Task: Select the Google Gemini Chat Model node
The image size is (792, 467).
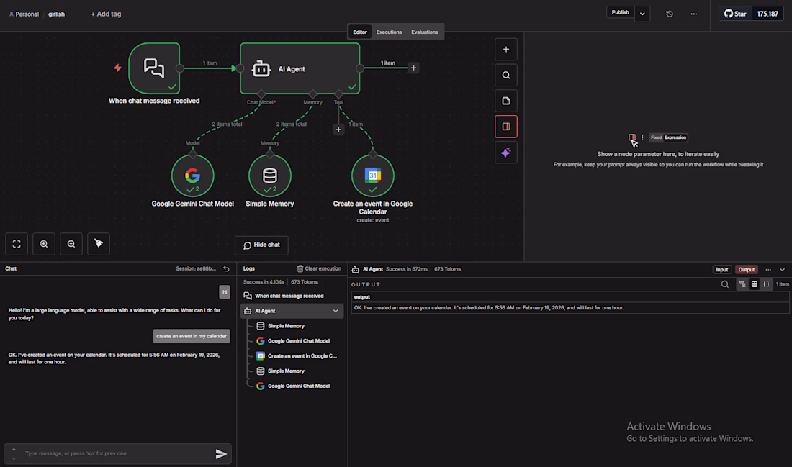Action: (x=192, y=176)
